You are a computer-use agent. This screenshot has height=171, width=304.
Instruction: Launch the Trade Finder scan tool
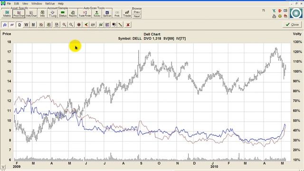tap(85, 14)
